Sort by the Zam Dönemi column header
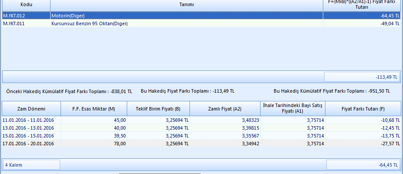The height and width of the screenshot is (174, 403). coord(31,108)
